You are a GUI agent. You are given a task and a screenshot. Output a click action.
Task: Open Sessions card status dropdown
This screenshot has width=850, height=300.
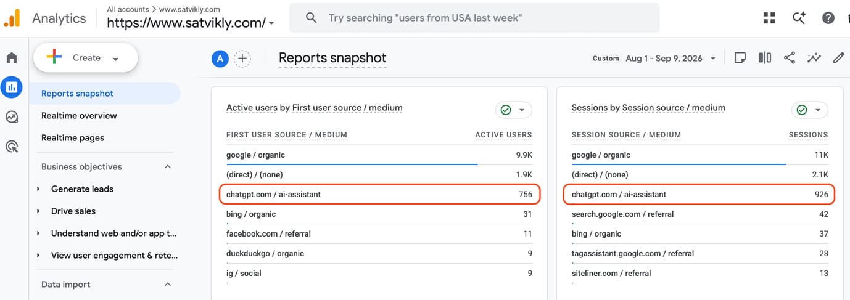[809, 110]
